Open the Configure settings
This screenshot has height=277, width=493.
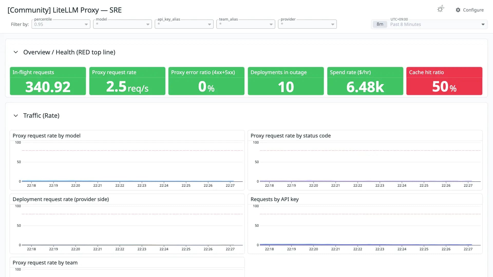point(470,10)
